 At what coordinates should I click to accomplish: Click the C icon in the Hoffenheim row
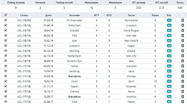click(183, 56)
